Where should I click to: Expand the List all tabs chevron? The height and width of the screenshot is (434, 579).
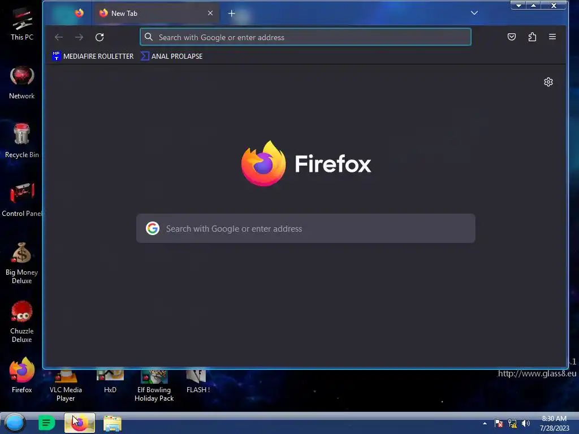(474, 13)
